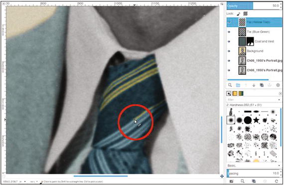
Task: Adjust the brush Spacing slider
Action: 253,173
